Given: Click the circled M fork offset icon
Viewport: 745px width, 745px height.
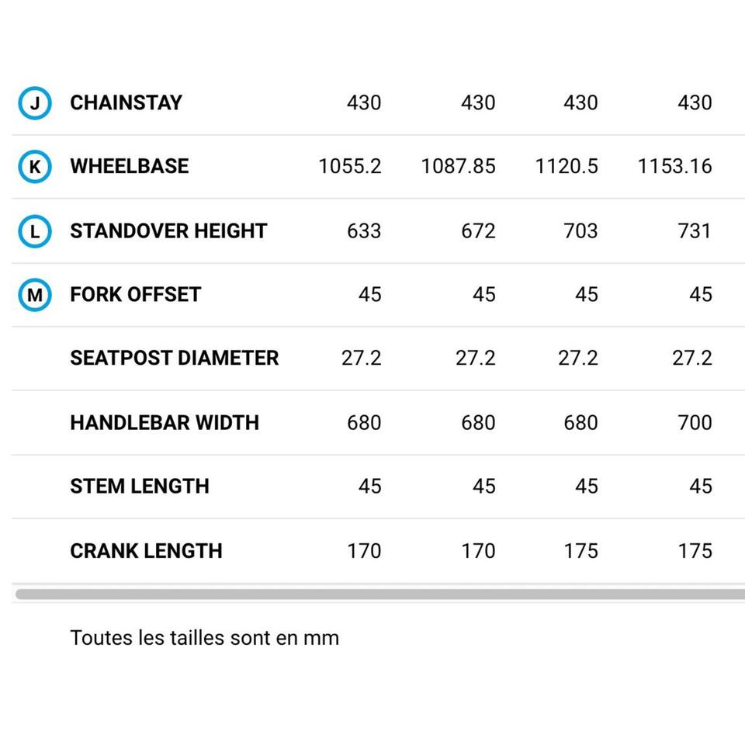Looking at the screenshot, I should pos(35,295).
